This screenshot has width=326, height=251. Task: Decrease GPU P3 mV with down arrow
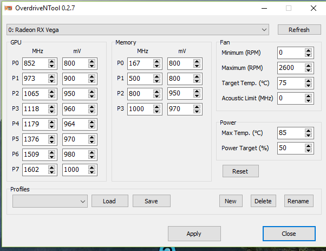(x=92, y=111)
